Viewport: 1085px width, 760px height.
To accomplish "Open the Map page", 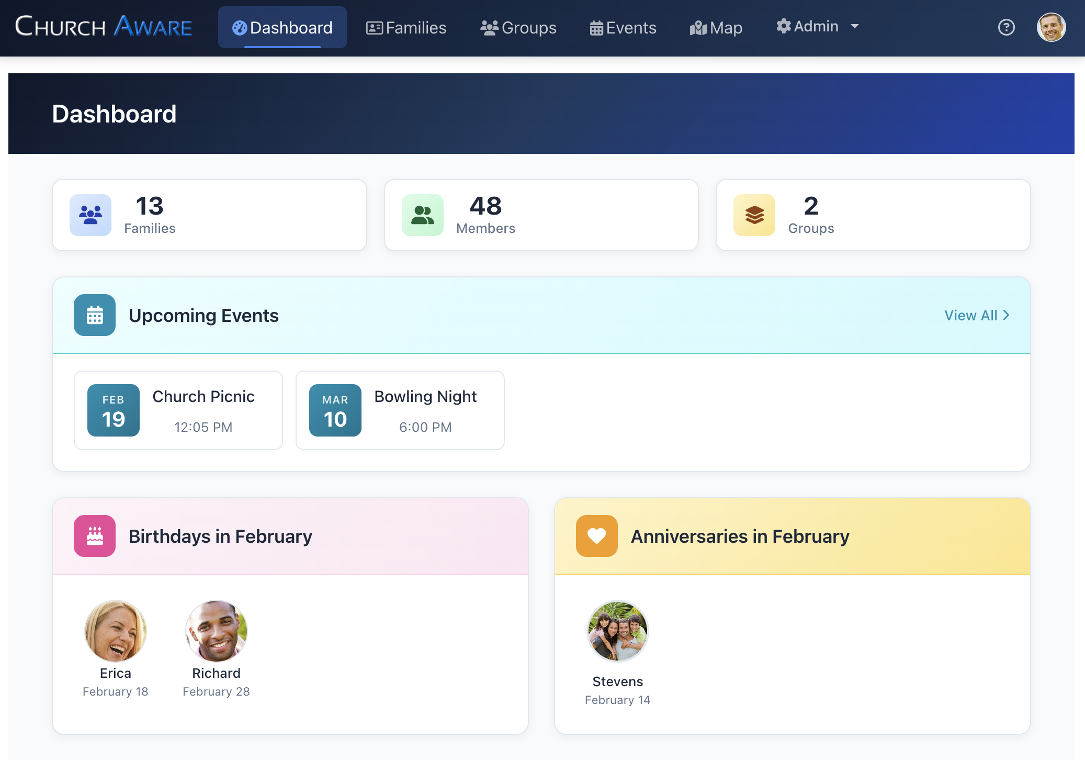I will (x=716, y=27).
